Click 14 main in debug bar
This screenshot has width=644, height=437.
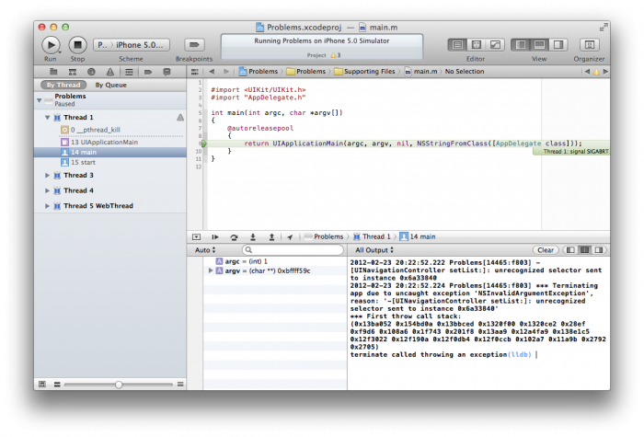pos(418,236)
